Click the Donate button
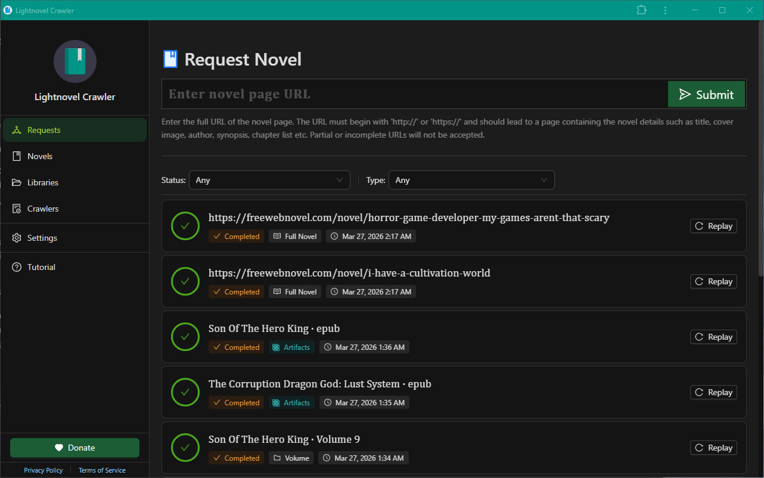This screenshot has width=764, height=478. pos(74,448)
